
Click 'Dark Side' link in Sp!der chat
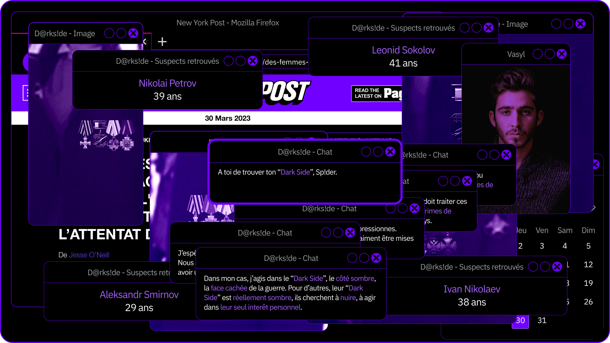point(295,172)
